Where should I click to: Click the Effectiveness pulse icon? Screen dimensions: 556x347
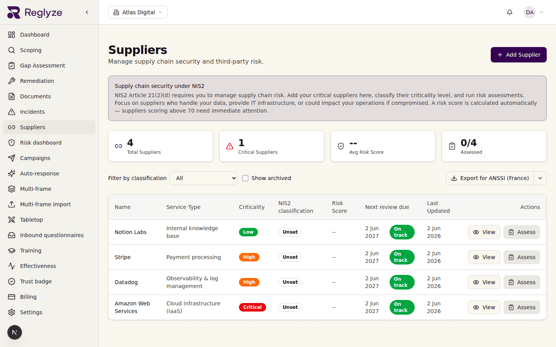click(x=12, y=266)
